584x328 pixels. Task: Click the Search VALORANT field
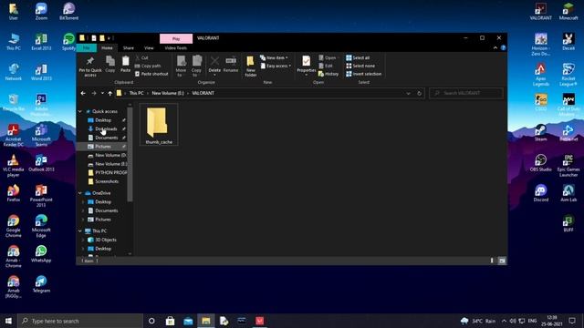tap(466, 93)
